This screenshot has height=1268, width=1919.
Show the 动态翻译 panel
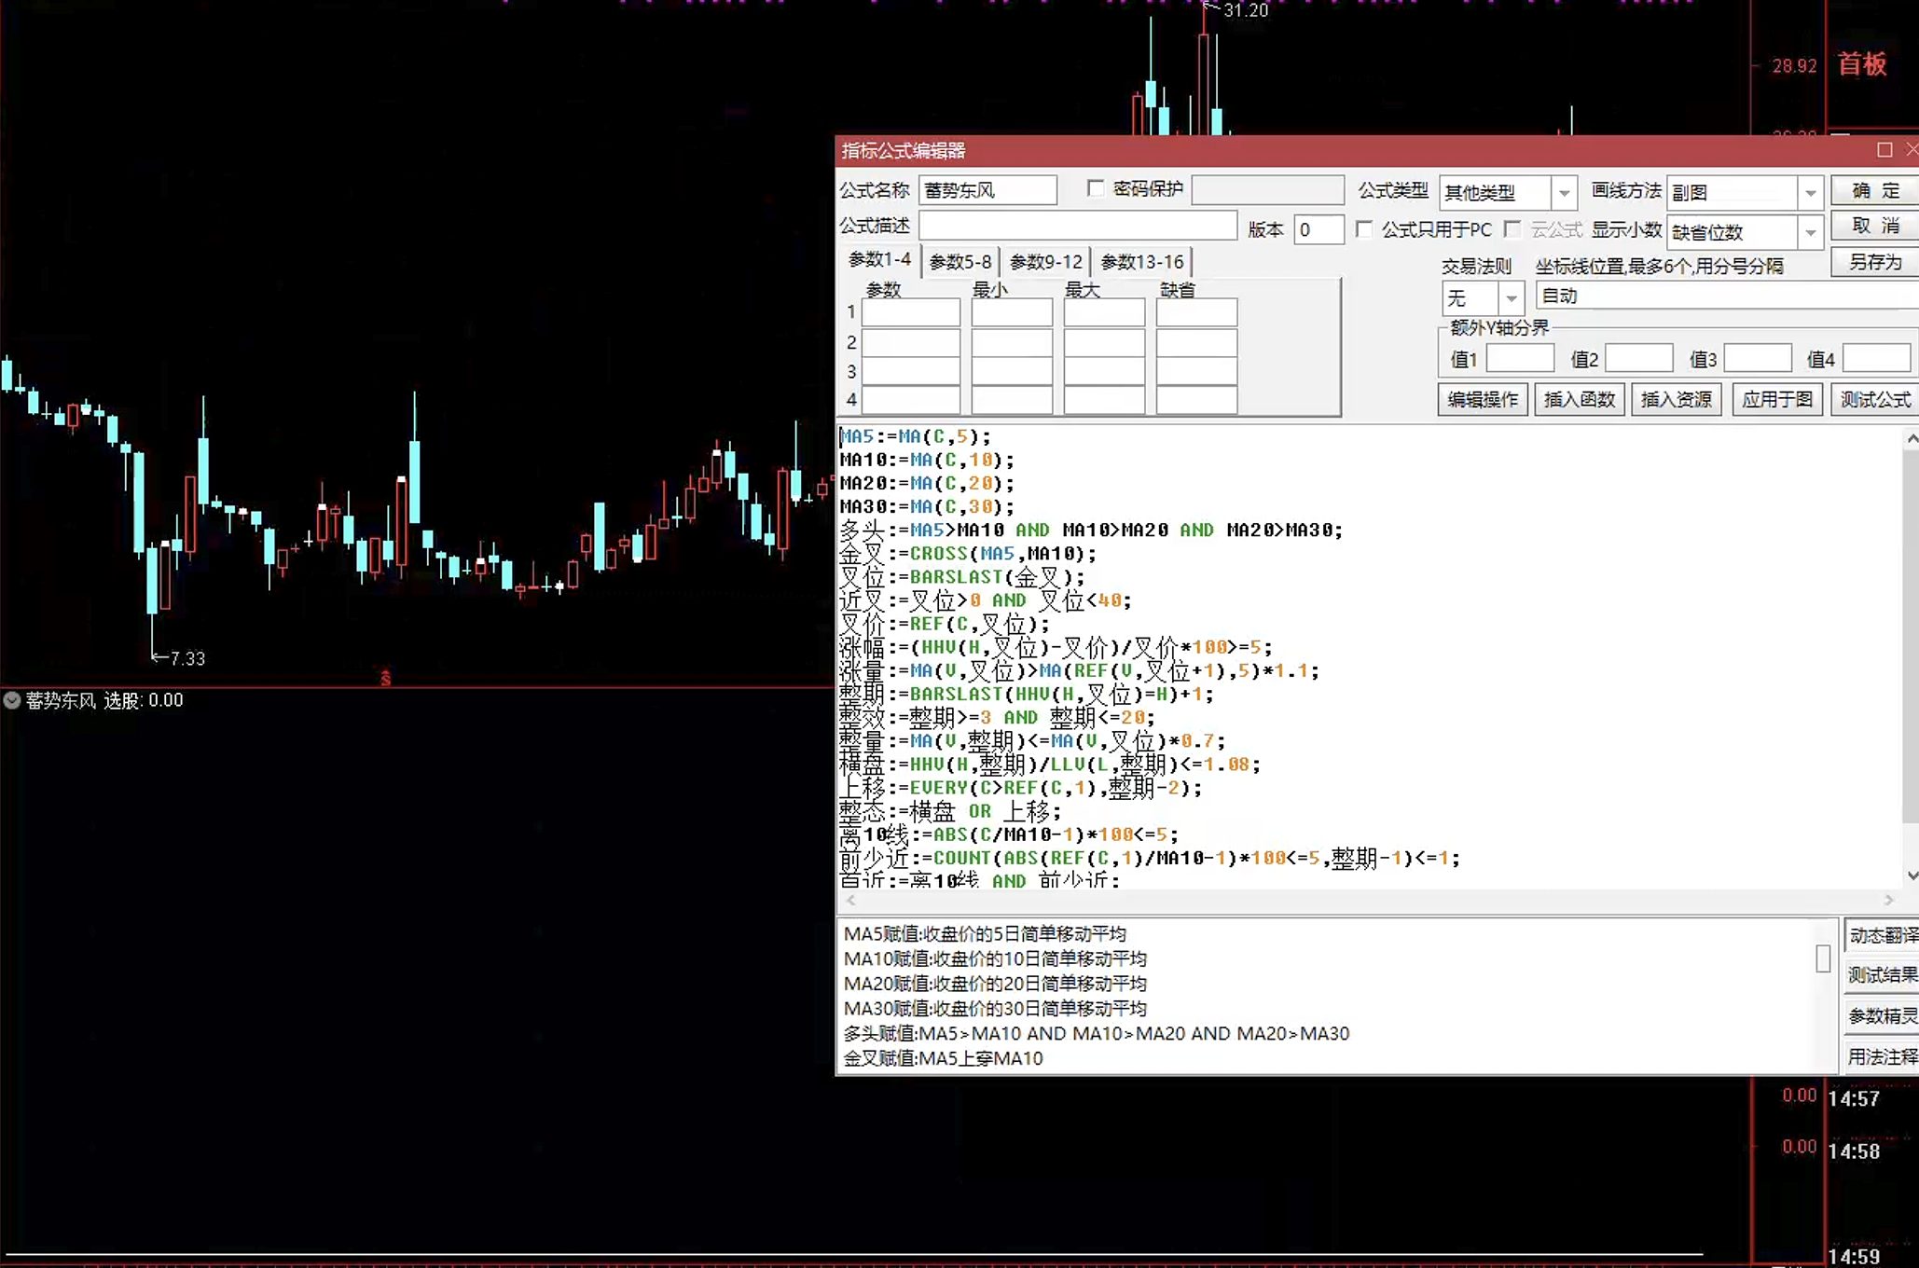pos(1883,935)
